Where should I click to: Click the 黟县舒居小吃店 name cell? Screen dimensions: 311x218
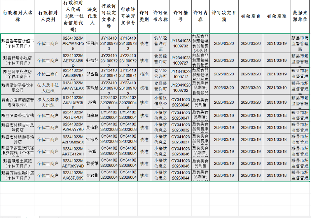(x=17, y=60)
